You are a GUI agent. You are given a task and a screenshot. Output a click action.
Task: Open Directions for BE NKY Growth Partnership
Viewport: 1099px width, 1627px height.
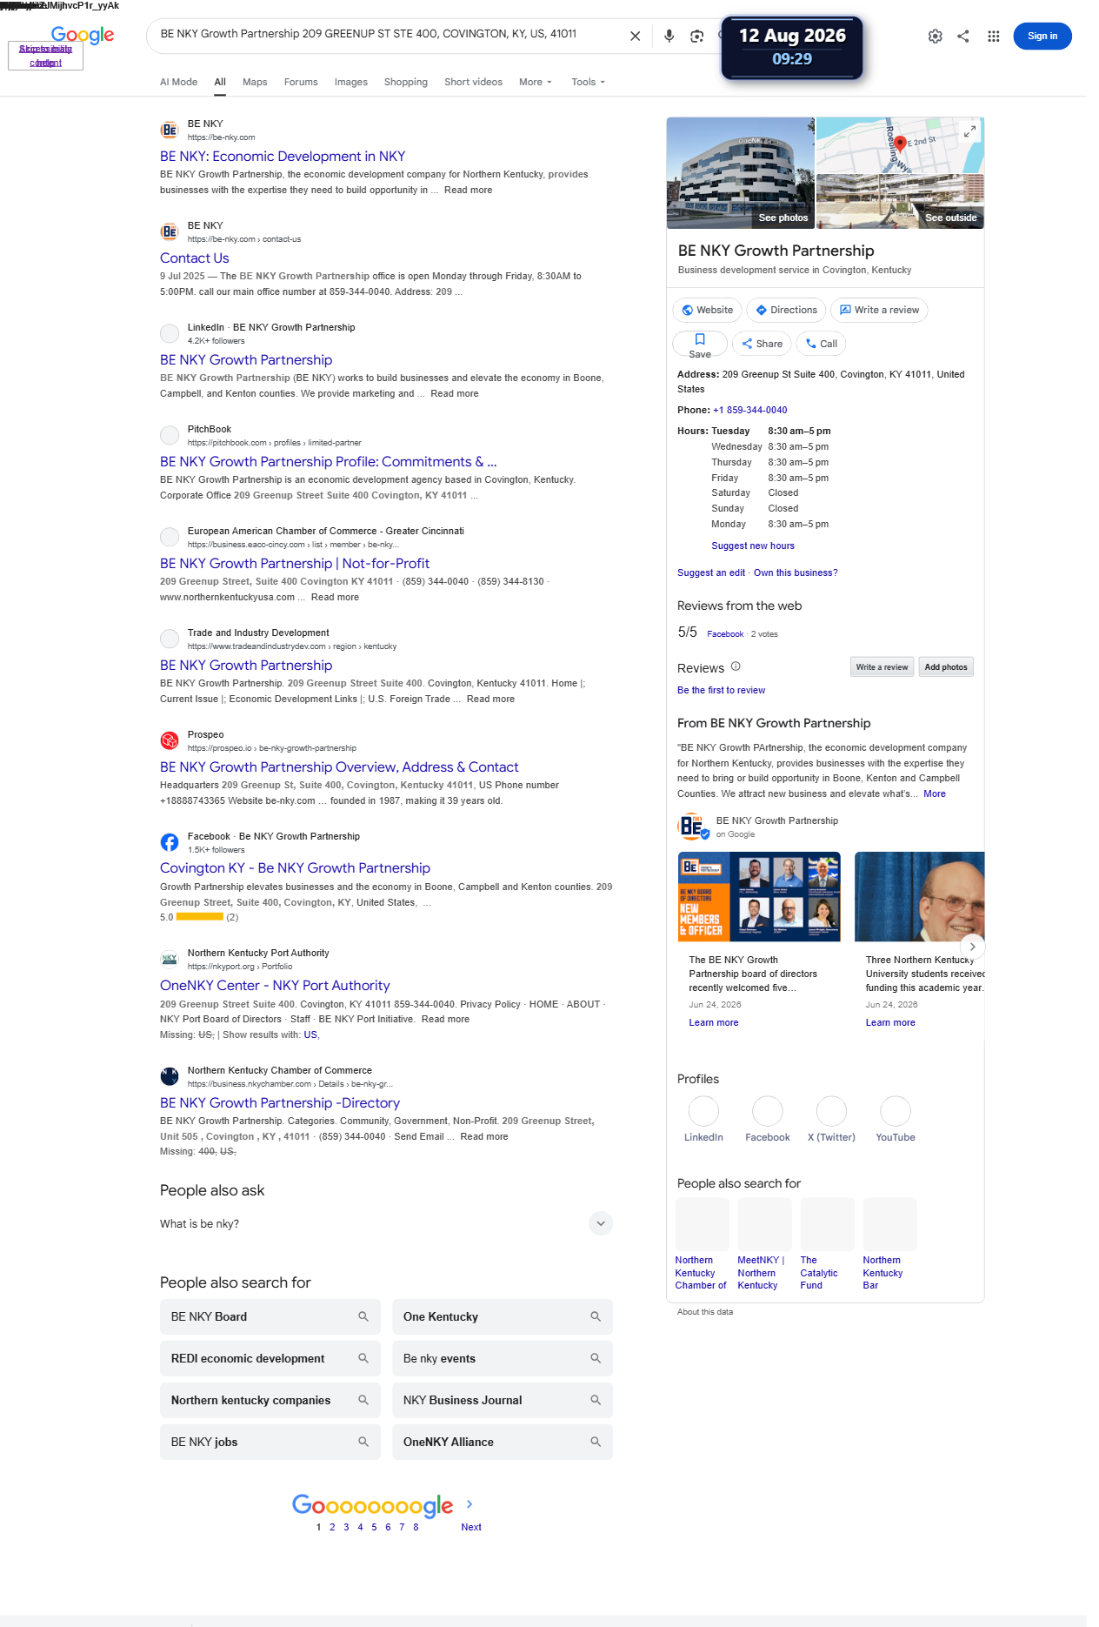[x=786, y=310]
